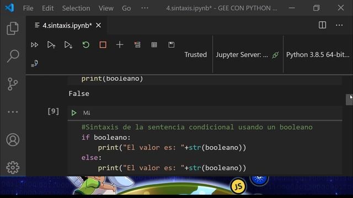Open the Go menu

(x=126, y=8)
